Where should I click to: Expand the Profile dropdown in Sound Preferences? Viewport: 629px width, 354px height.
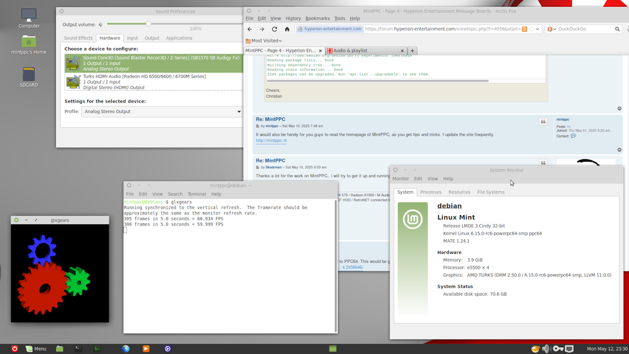pyautogui.click(x=162, y=112)
